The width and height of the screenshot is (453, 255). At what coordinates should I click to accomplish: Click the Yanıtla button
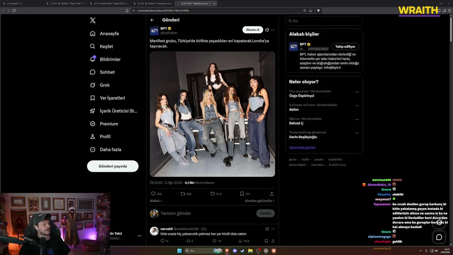point(265,213)
